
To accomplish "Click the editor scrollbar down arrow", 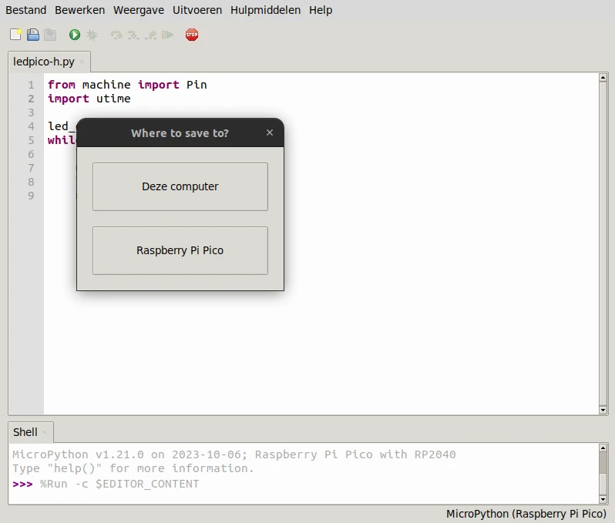I will pos(603,411).
